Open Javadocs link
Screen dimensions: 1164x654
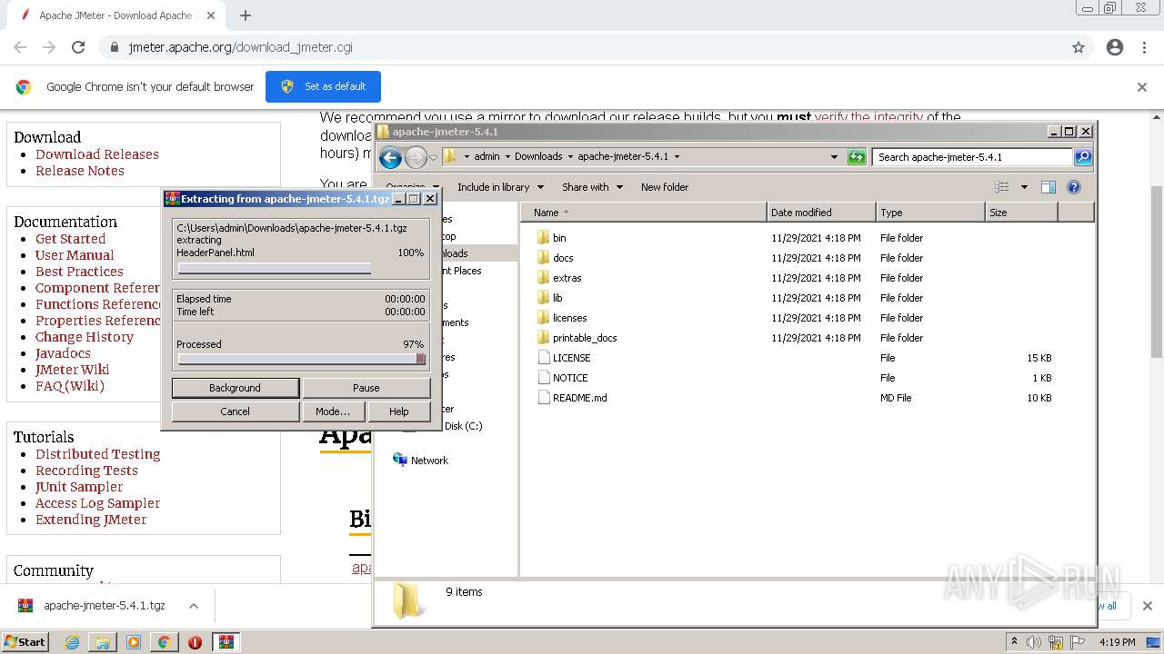point(63,353)
